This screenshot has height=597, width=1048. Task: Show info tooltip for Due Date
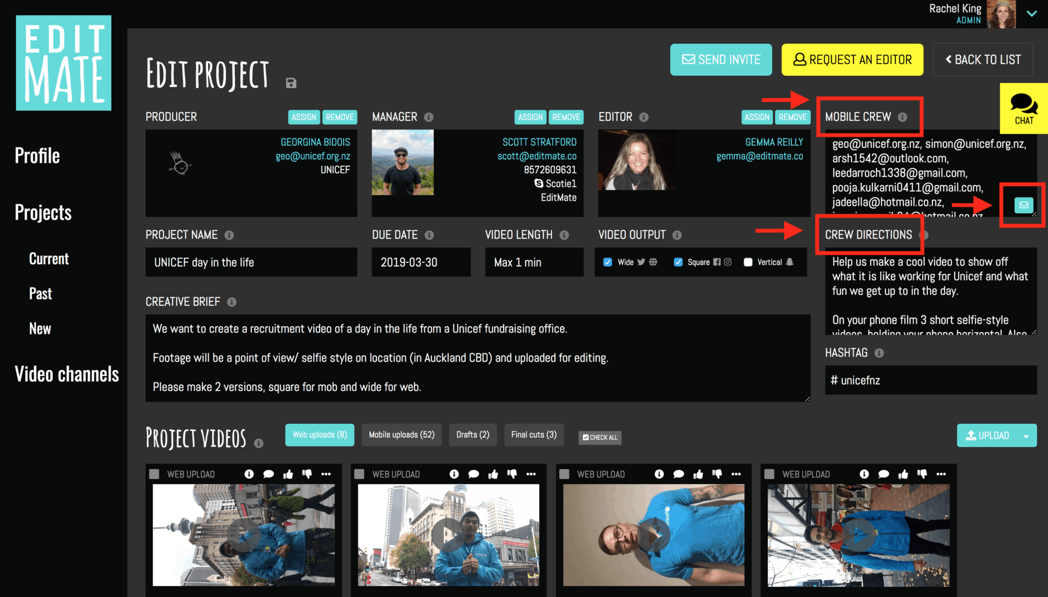pyautogui.click(x=429, y=235)
